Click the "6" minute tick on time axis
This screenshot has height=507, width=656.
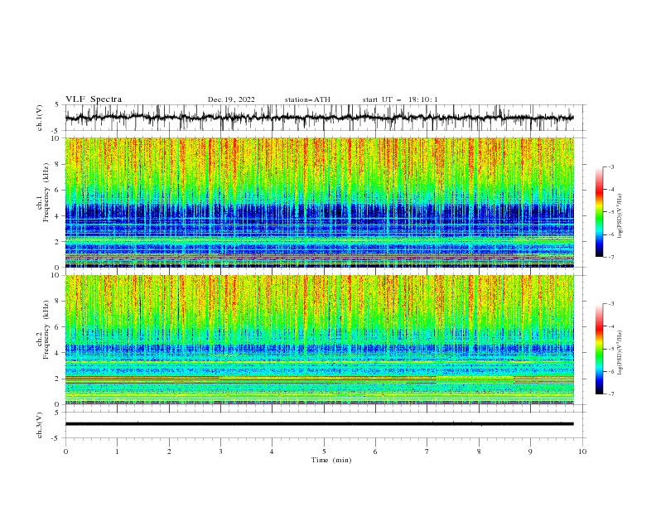click(375, 451)
